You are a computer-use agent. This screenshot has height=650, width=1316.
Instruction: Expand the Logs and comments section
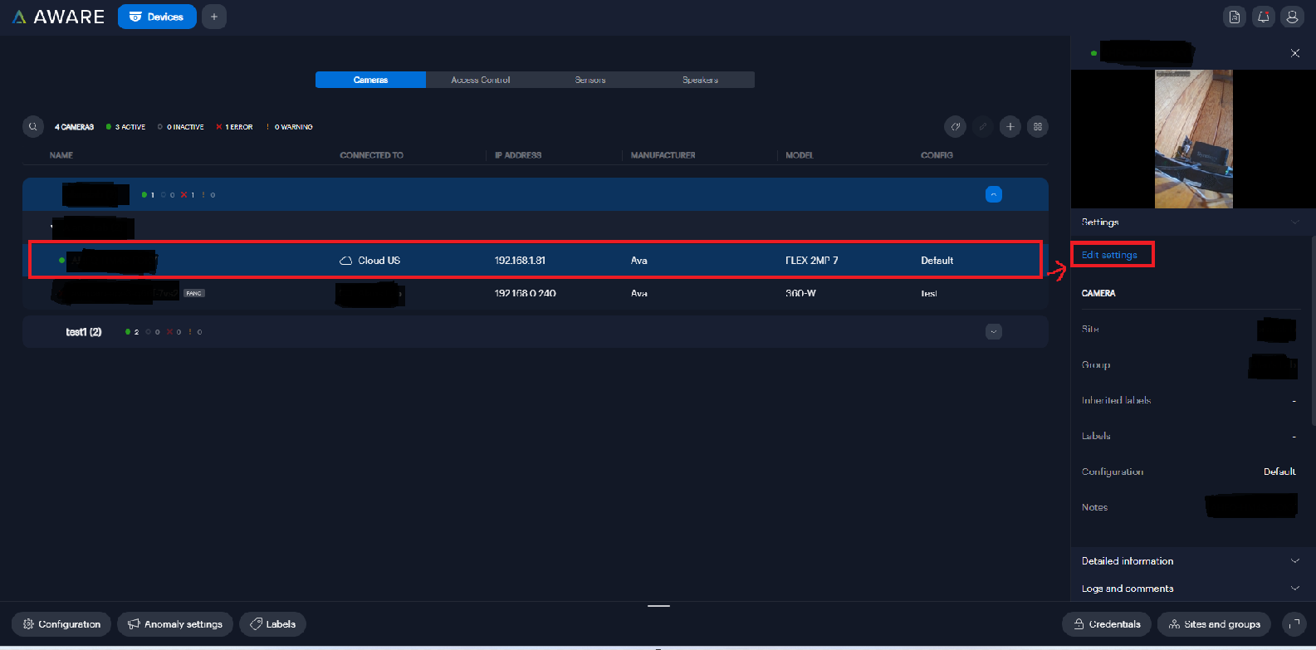pos(1294,589)
